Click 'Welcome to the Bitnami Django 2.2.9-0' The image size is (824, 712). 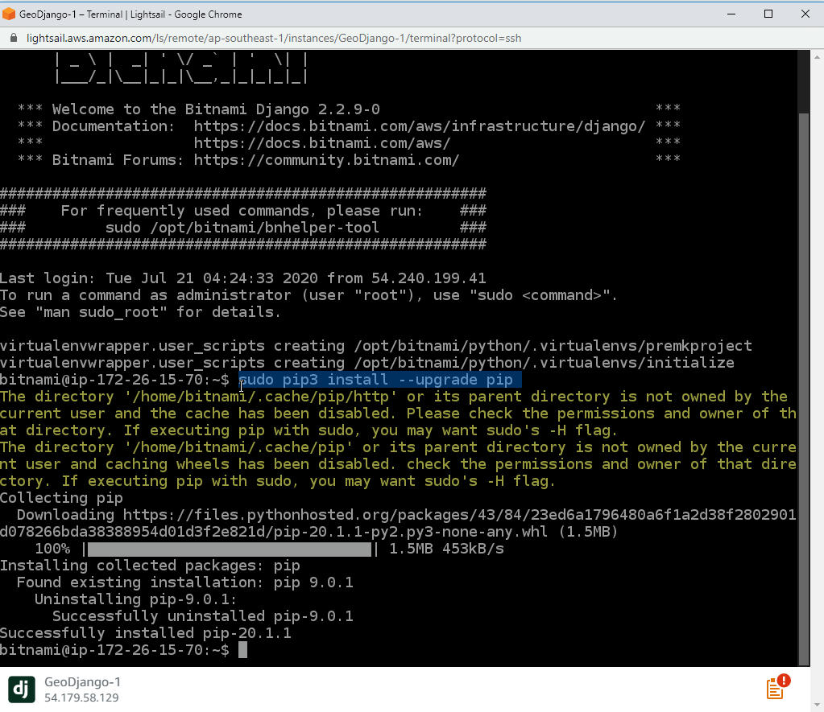point(215,109)
